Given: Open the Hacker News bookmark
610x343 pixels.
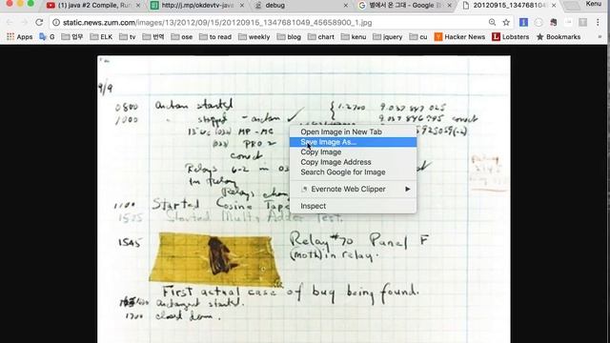Looking at the screenshot, I should (459, 37).
